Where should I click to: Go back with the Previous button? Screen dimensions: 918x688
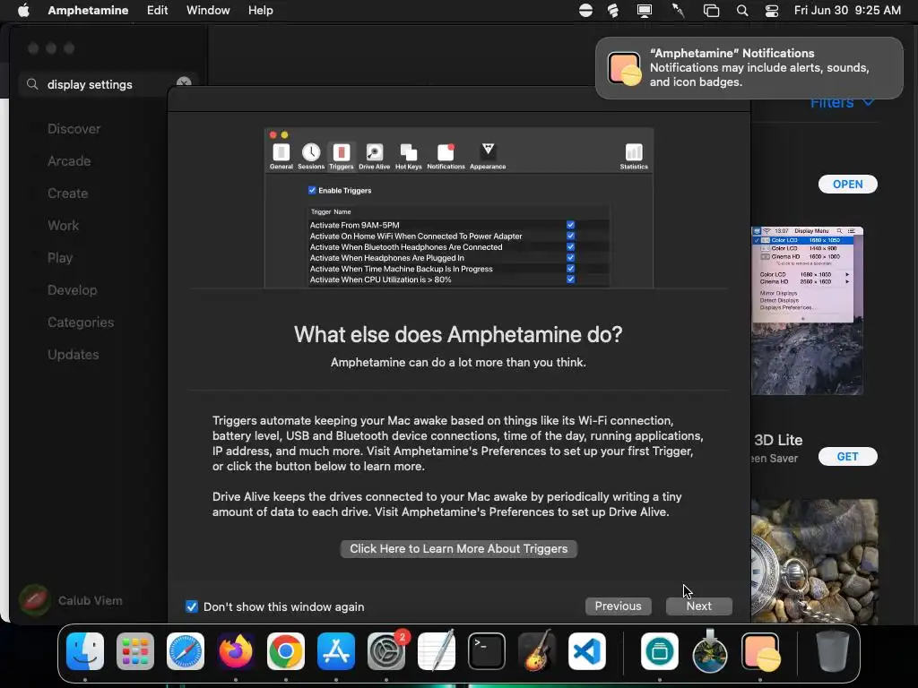click(x=618, y=606)
